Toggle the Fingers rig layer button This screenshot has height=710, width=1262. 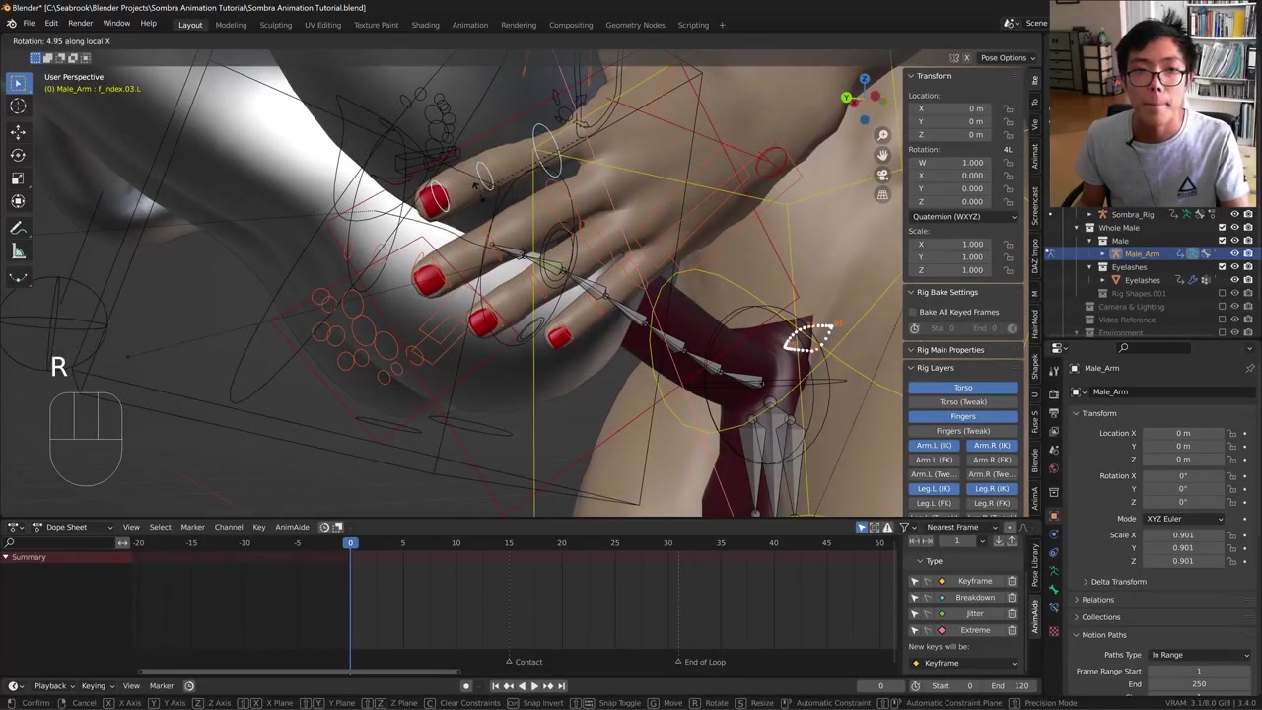click(962, 416)
